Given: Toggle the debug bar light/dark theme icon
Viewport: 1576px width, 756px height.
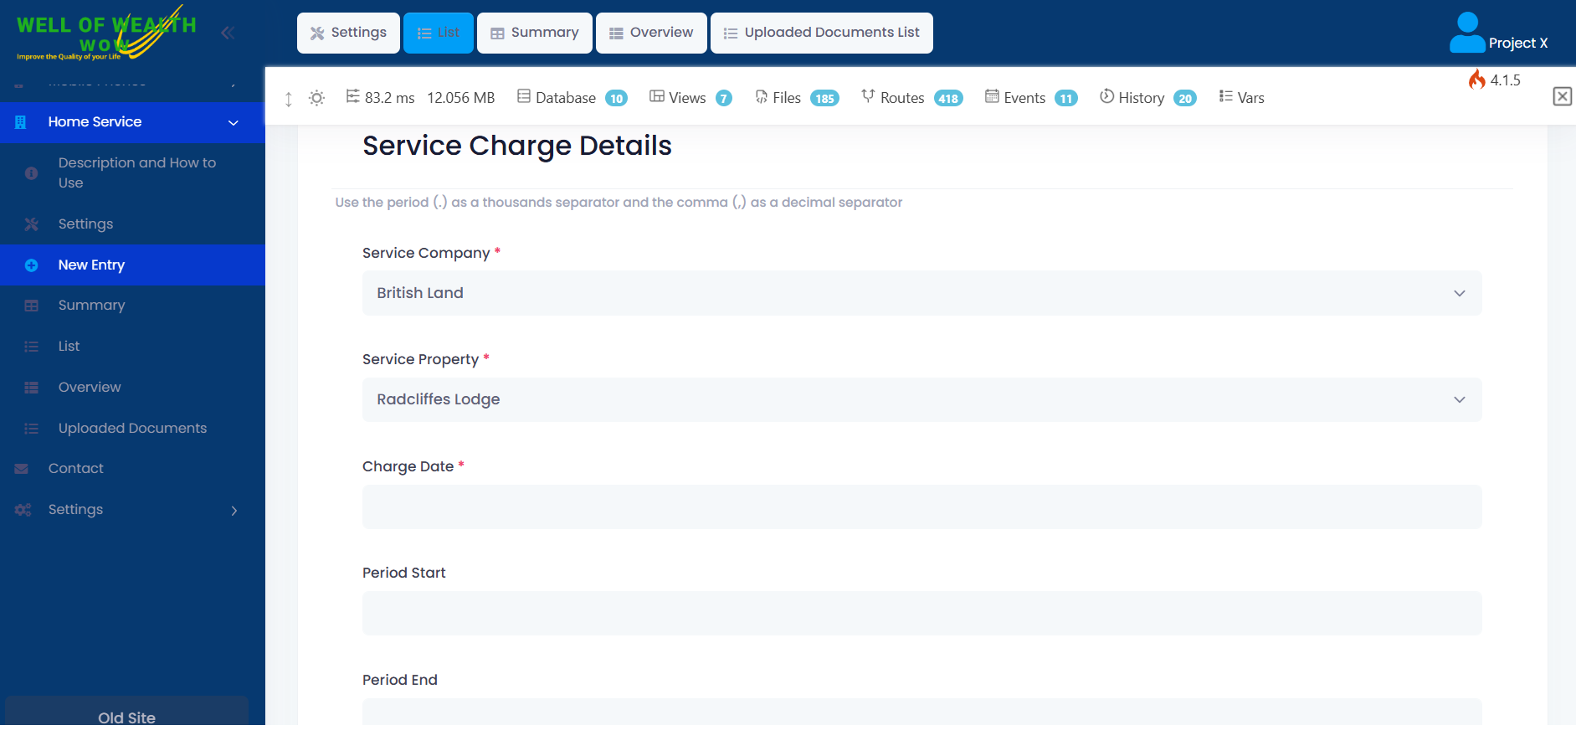Looking at the screenshot, I should [316, 98].
